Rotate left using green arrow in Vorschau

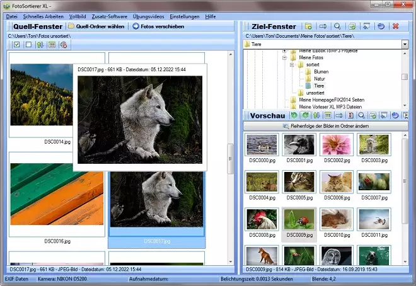pyautogui.click(x=294, y=116)
